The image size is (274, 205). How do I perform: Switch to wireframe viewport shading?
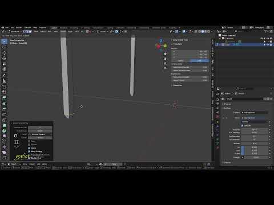click(199, 31)
